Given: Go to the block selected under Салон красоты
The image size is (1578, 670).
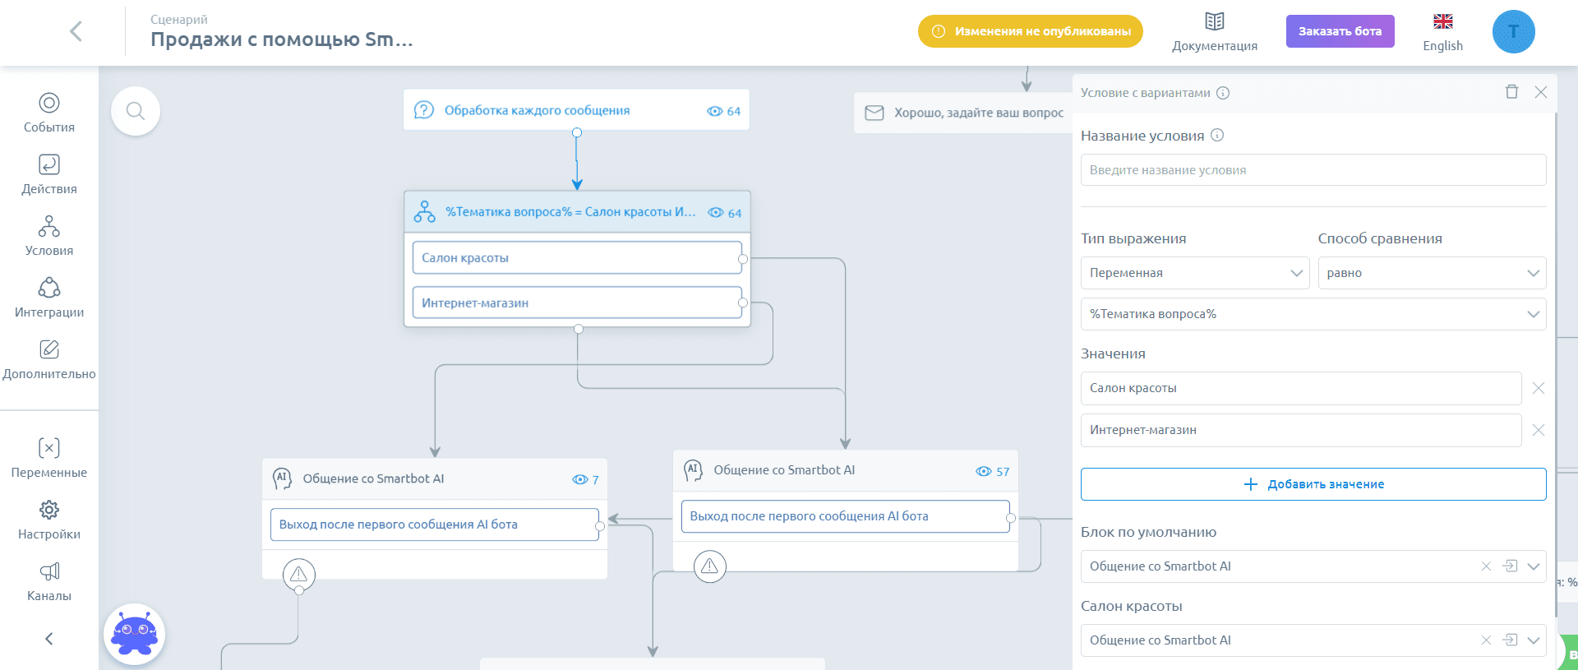Looking at the screenshot, I should coord(1510,640).
